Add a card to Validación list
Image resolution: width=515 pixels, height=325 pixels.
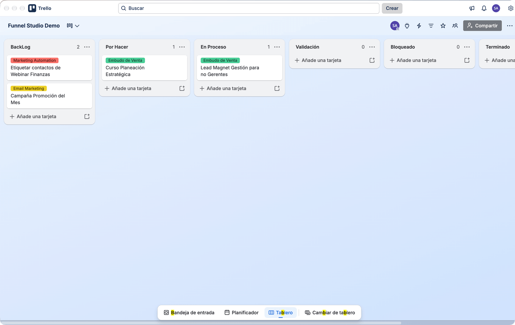(x=329, y=60)
